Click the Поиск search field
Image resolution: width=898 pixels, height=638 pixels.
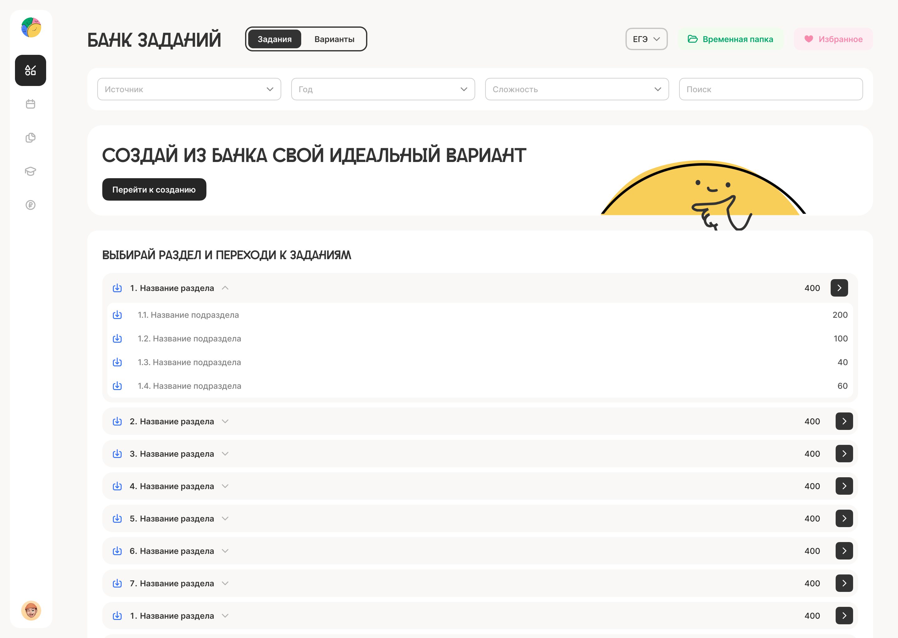pos(770,89)
